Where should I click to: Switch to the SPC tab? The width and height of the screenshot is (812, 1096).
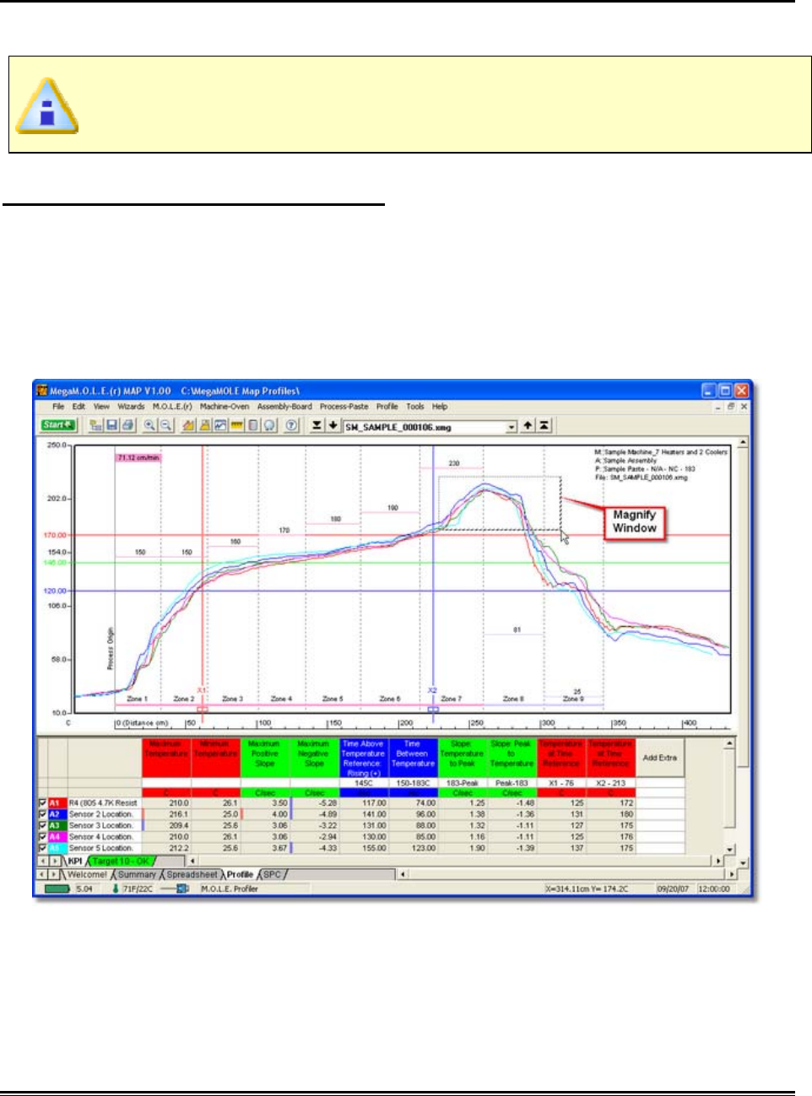coord(272,875)
